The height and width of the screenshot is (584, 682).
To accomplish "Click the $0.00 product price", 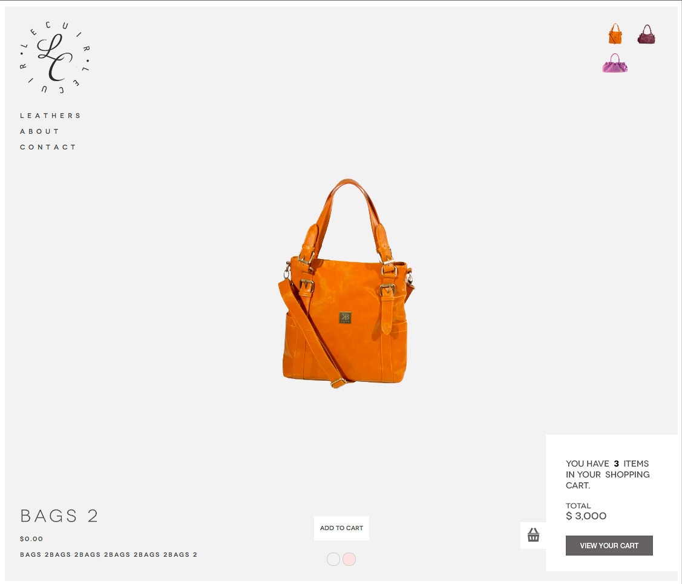I will [x=31, y=539].
